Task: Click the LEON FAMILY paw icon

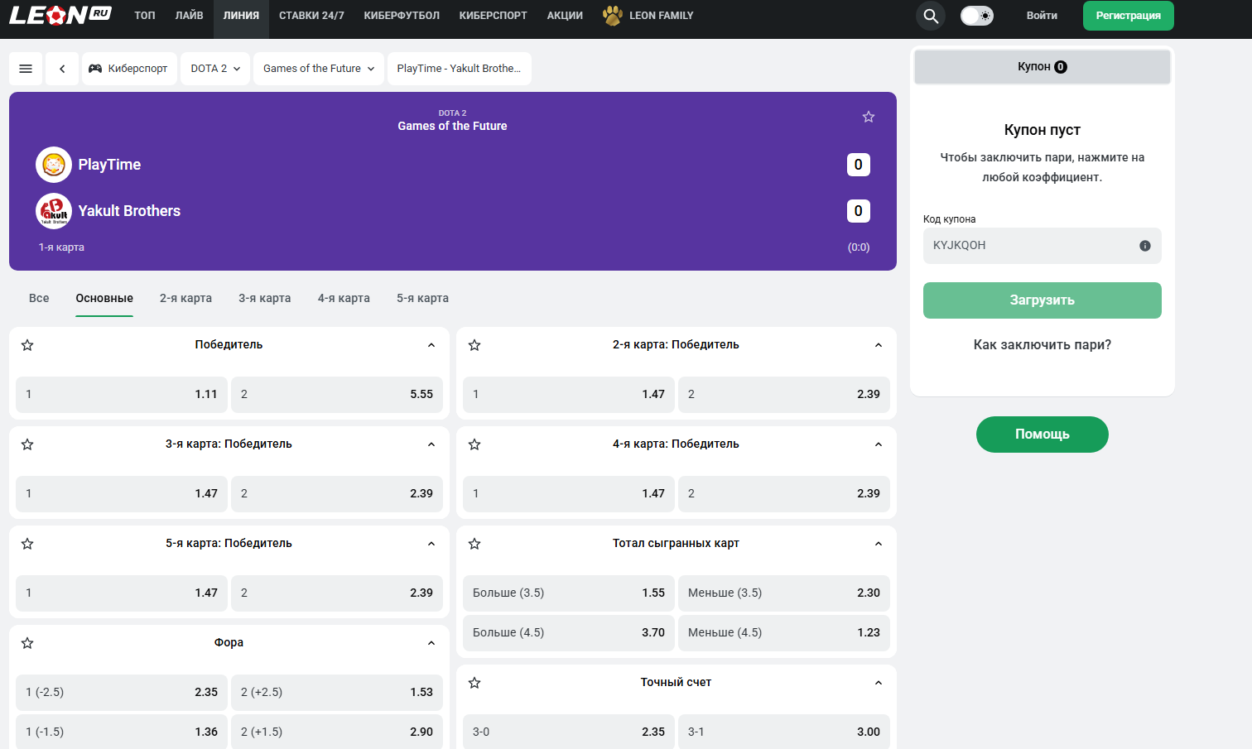Action: click(x=613, y=16)
